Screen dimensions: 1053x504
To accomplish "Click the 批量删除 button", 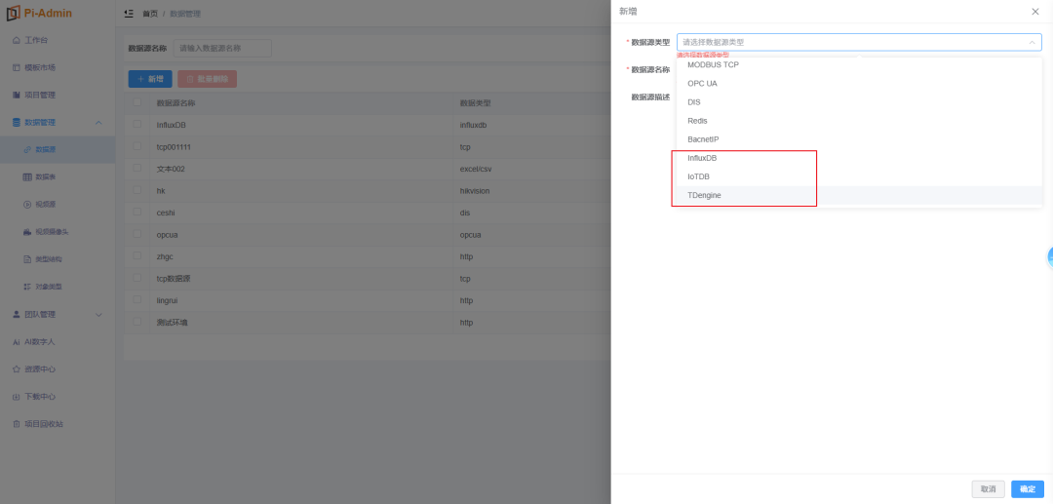I will [207, 79].
